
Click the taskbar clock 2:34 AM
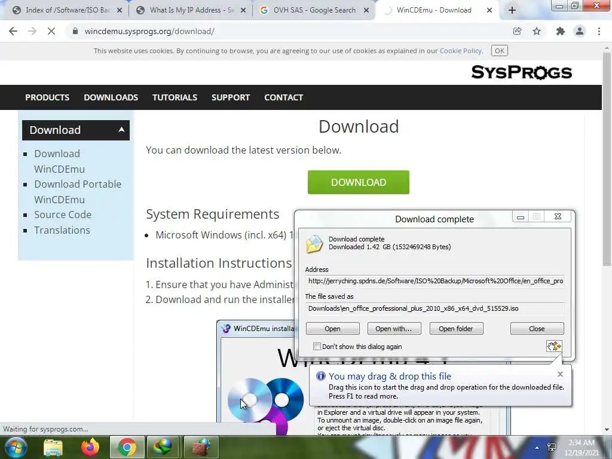point(582,448)
